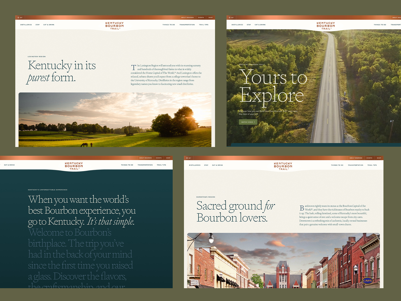Click the "Kentucky in its purest form." heading

[x=62, y=71]
